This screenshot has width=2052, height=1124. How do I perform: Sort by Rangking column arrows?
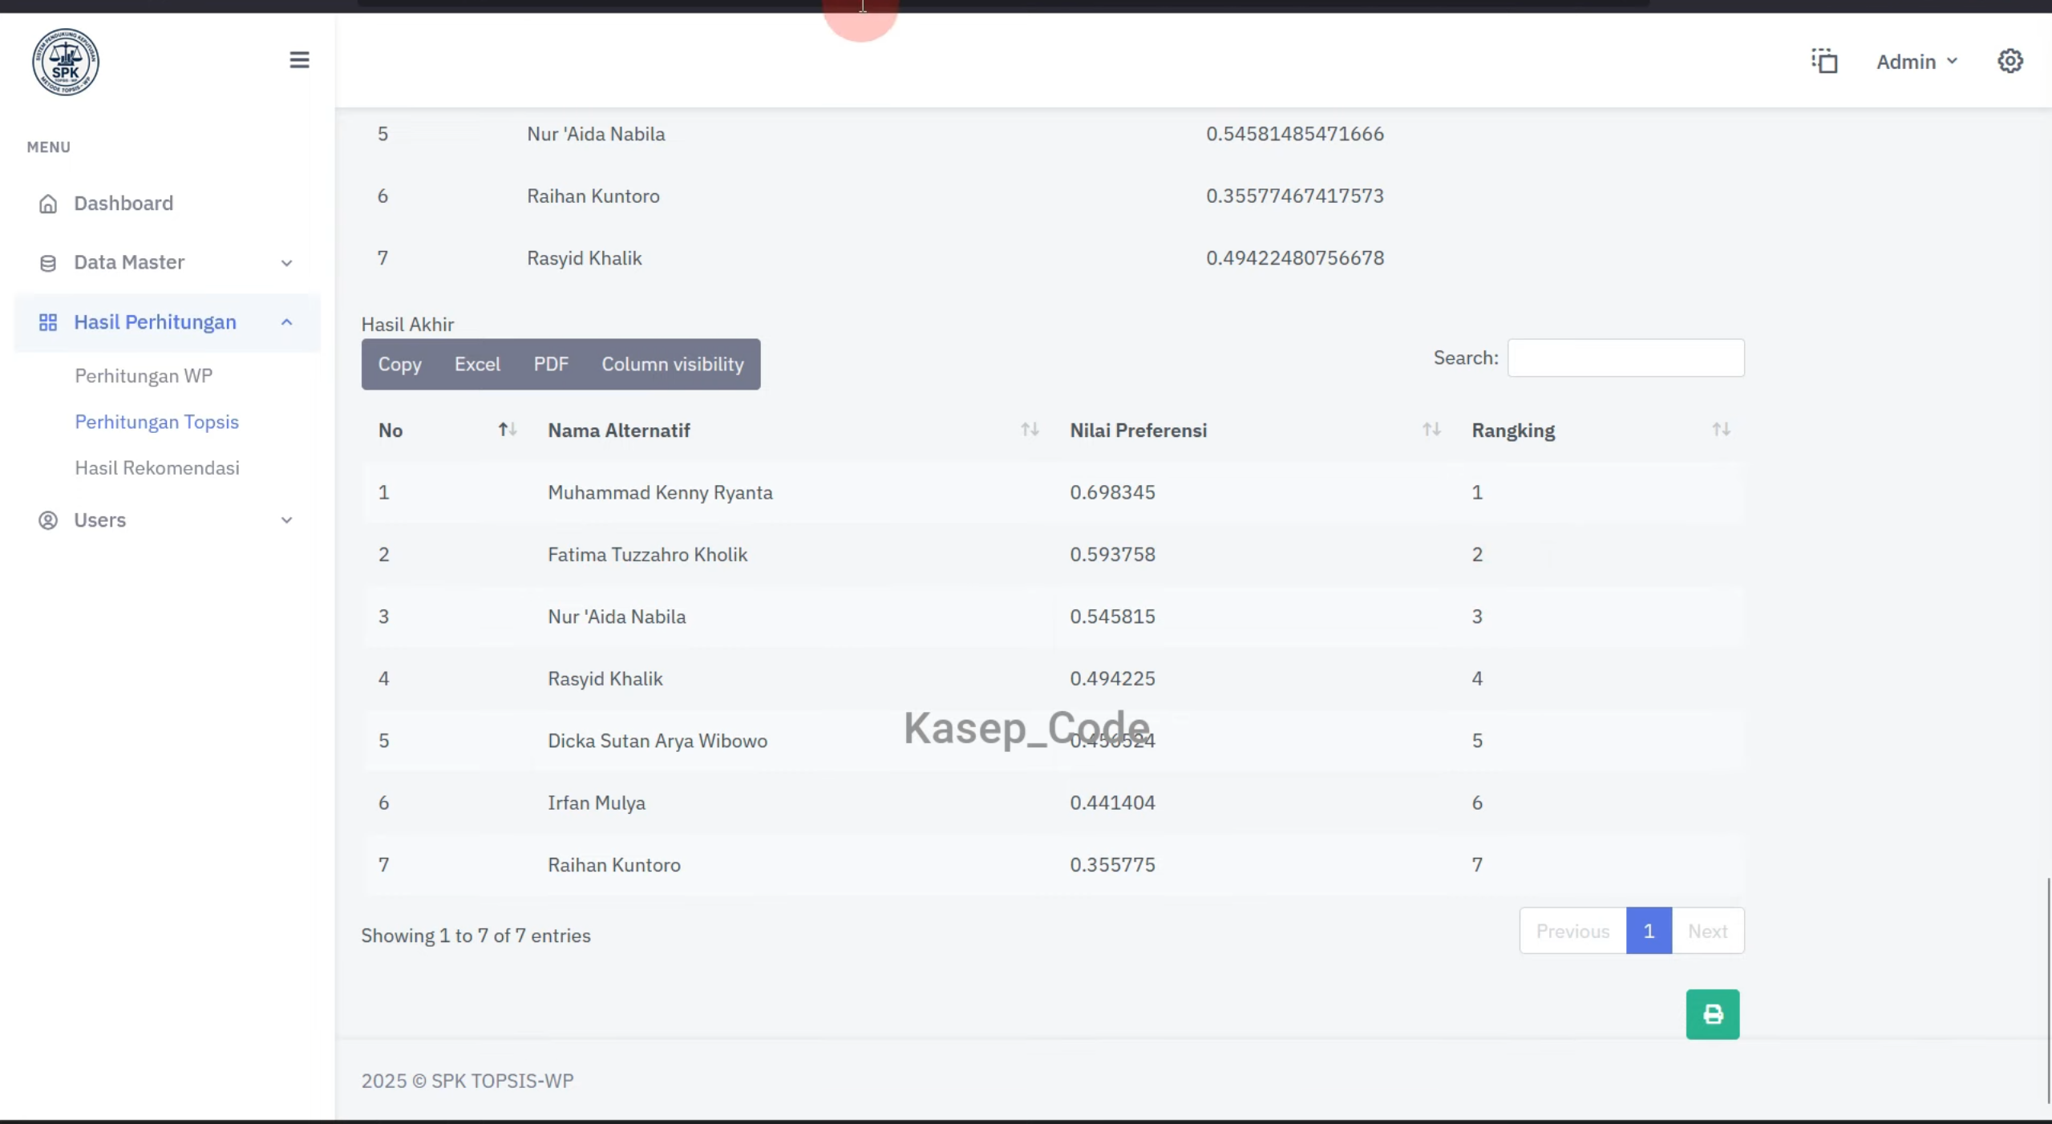1721,430
